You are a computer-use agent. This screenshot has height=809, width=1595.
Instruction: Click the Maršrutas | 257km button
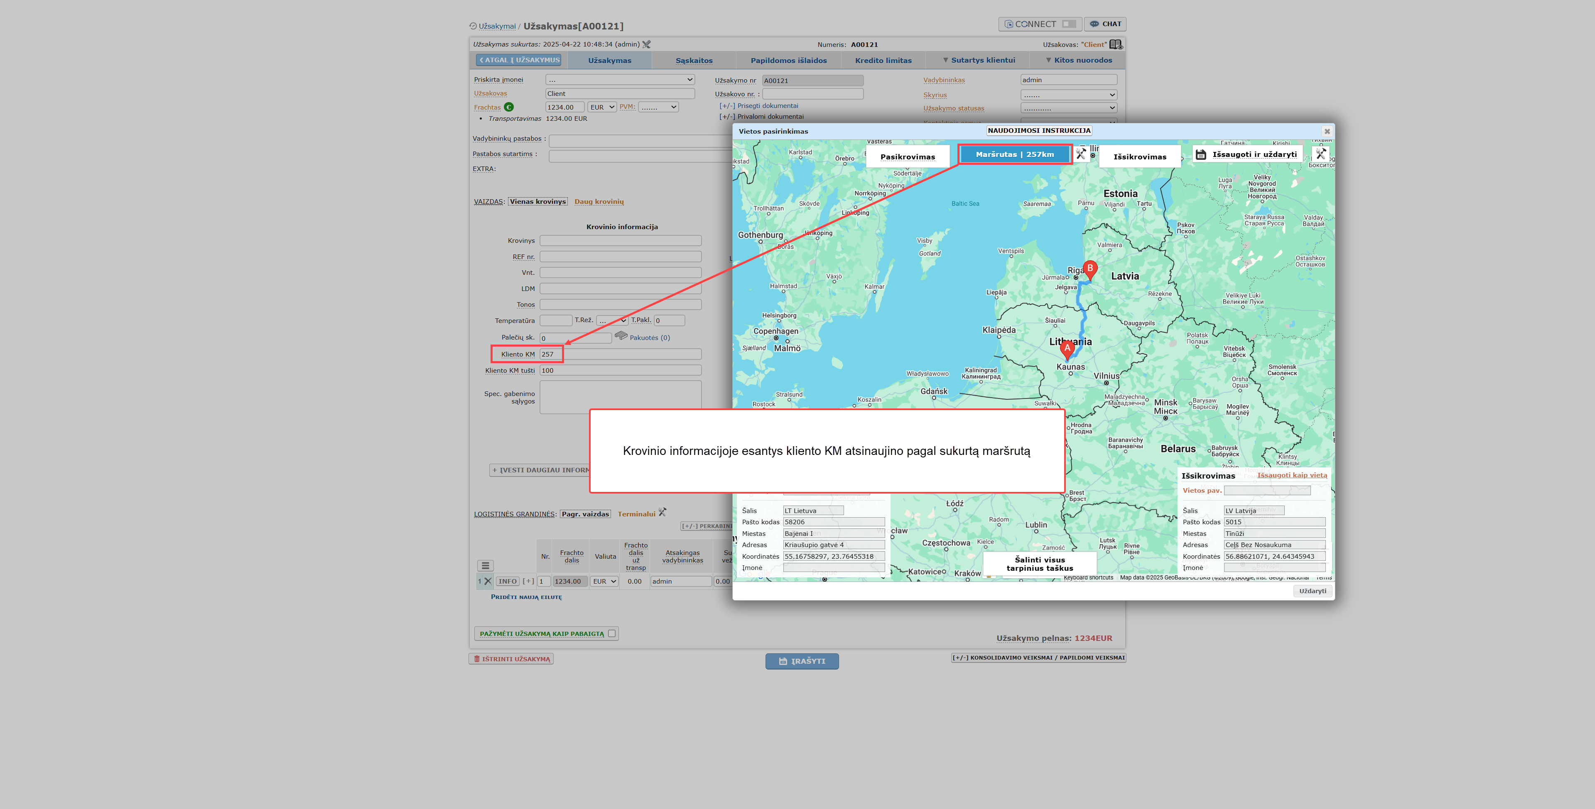click(x=1015, y=155)
